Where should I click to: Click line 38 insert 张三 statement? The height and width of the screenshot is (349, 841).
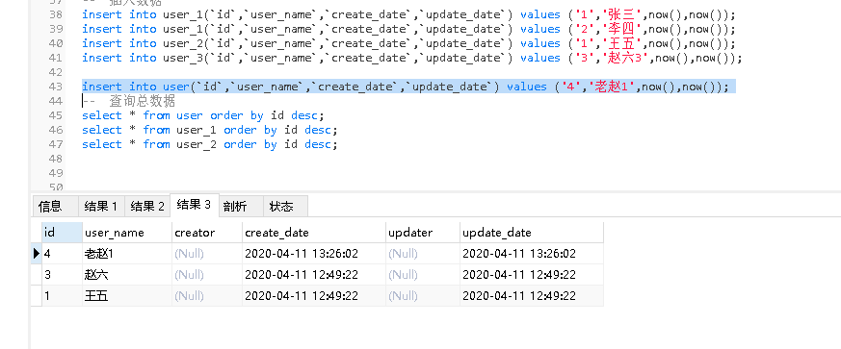click(x=408, y=14)
